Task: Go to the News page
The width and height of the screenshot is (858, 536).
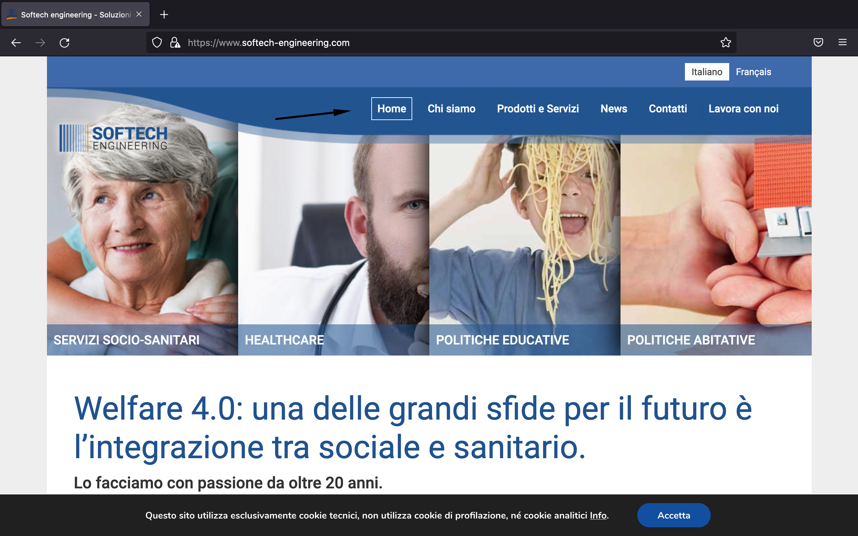Action: click(613, 108)
